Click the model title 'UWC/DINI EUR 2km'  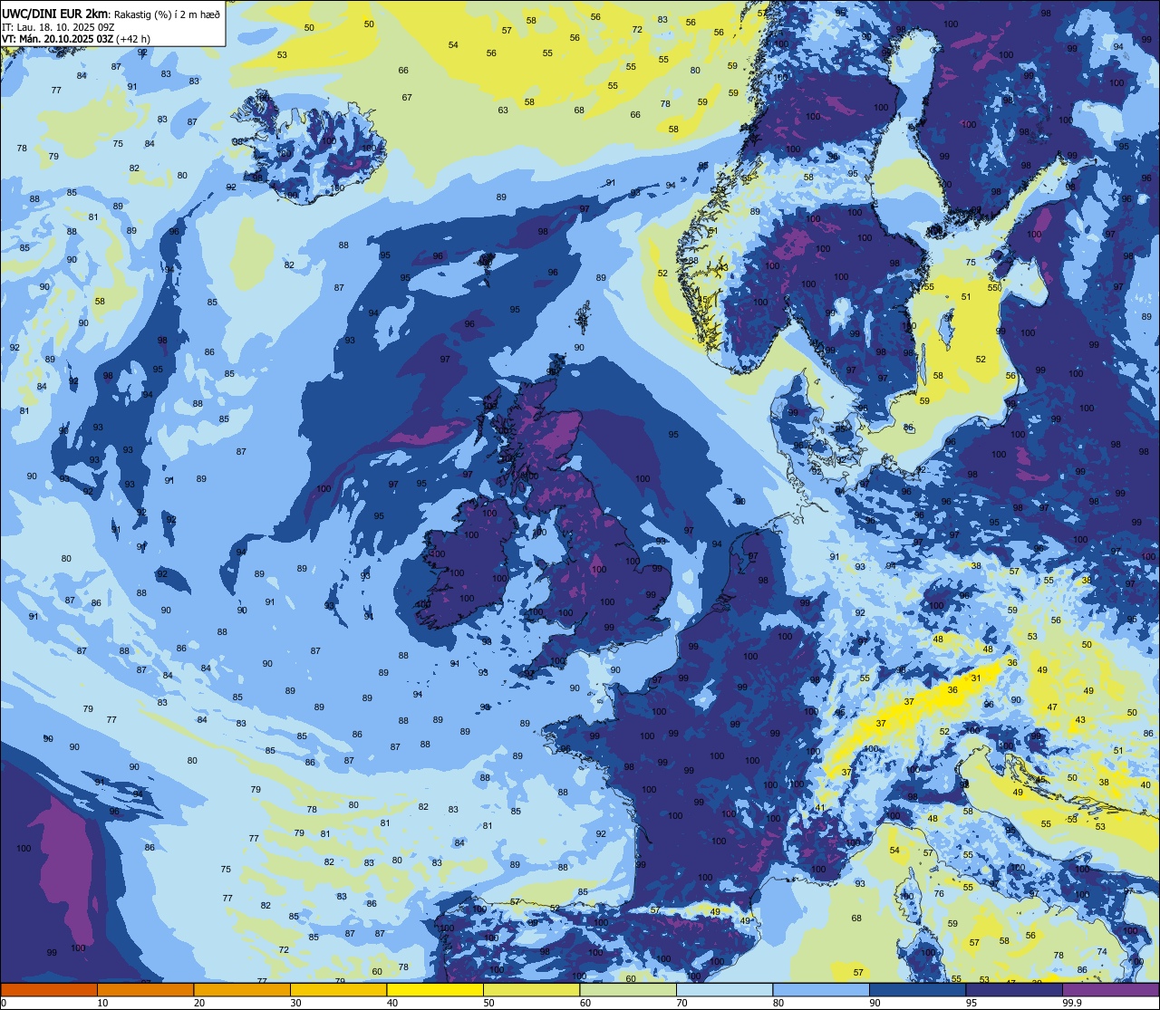pyautogui.click(x=54, y=13)
